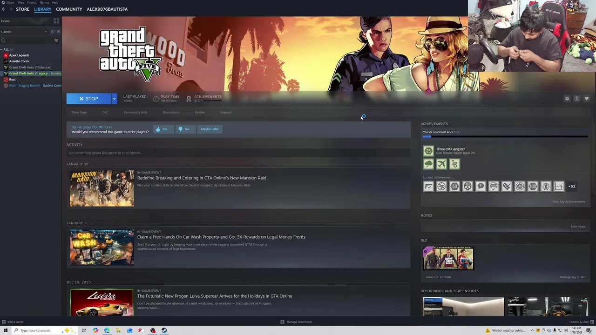The image size is (596, 335).
Task: Open game settings gear icon
Action: [567, 99]
